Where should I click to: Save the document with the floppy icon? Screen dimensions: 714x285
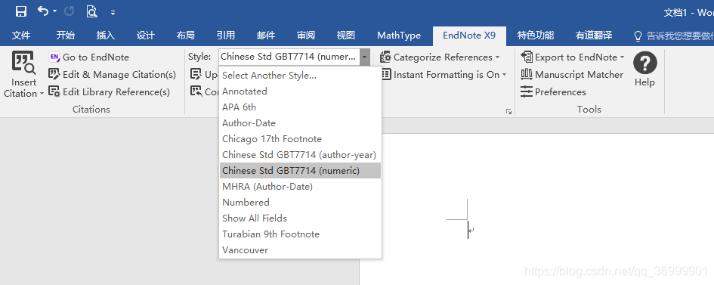point(21,12)
